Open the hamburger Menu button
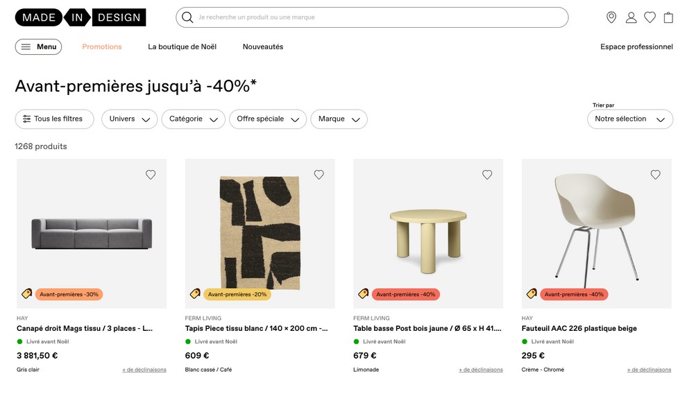The image size is (694, 394). (38, 46)
